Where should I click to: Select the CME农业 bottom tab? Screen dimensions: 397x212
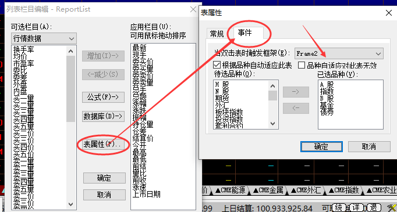(381, 190)
